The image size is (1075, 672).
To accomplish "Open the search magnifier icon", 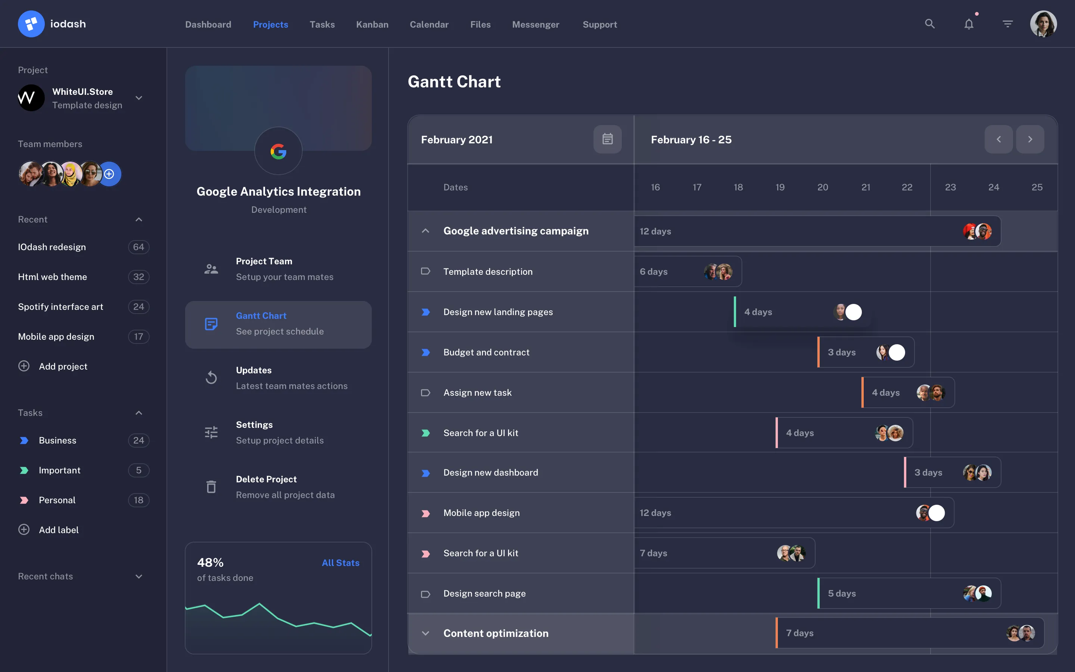I will tap(930, 24).
